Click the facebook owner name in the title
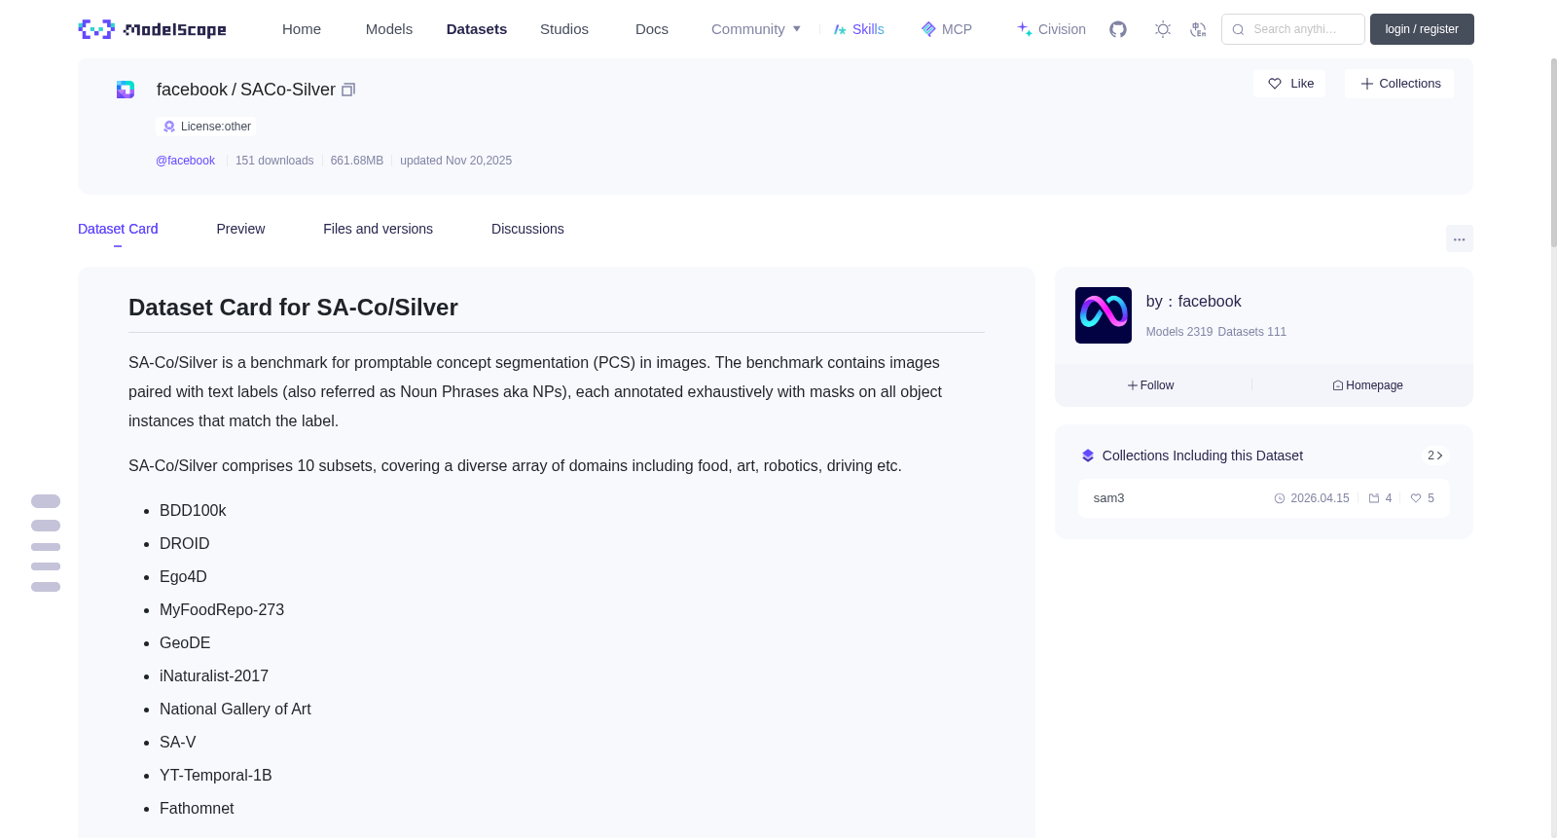The width and height of the screenshot is (1557, 838). click(192, 90)
